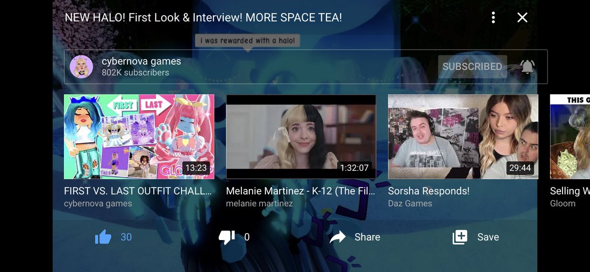Dislike the video with thumbs down

[227, 237]
